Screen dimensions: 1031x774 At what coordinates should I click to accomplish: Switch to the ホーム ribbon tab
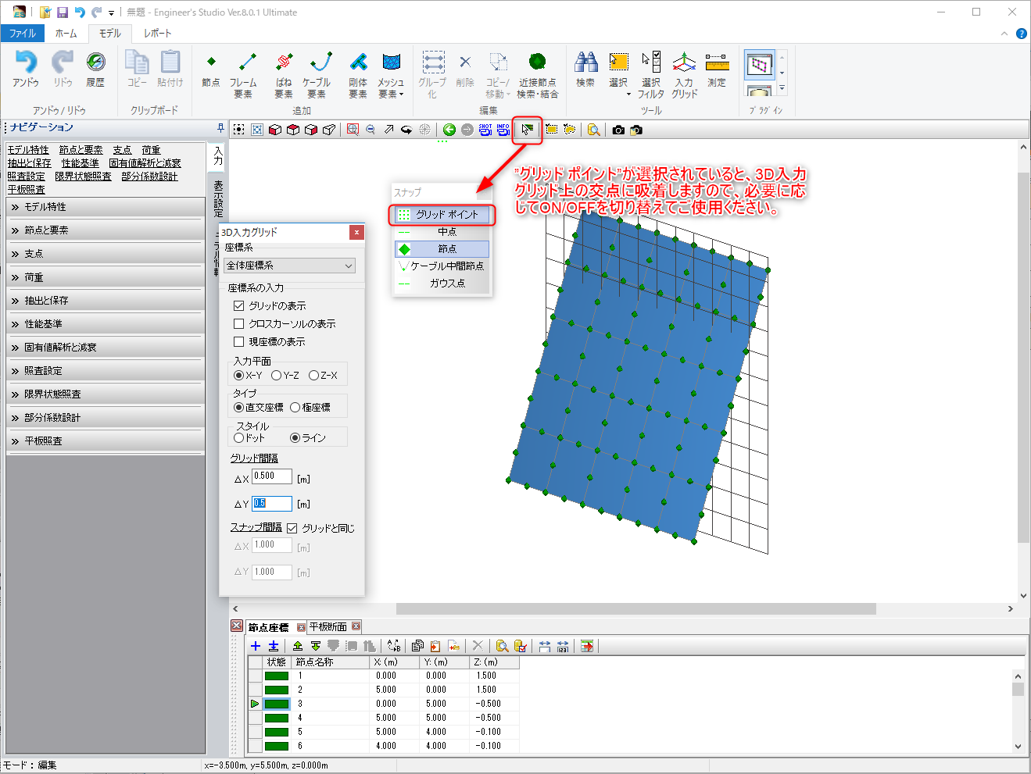pyautogui.click(x=66, y=34)
